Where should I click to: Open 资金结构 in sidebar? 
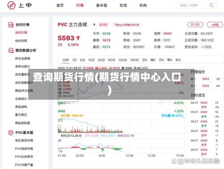coord(21,107)
